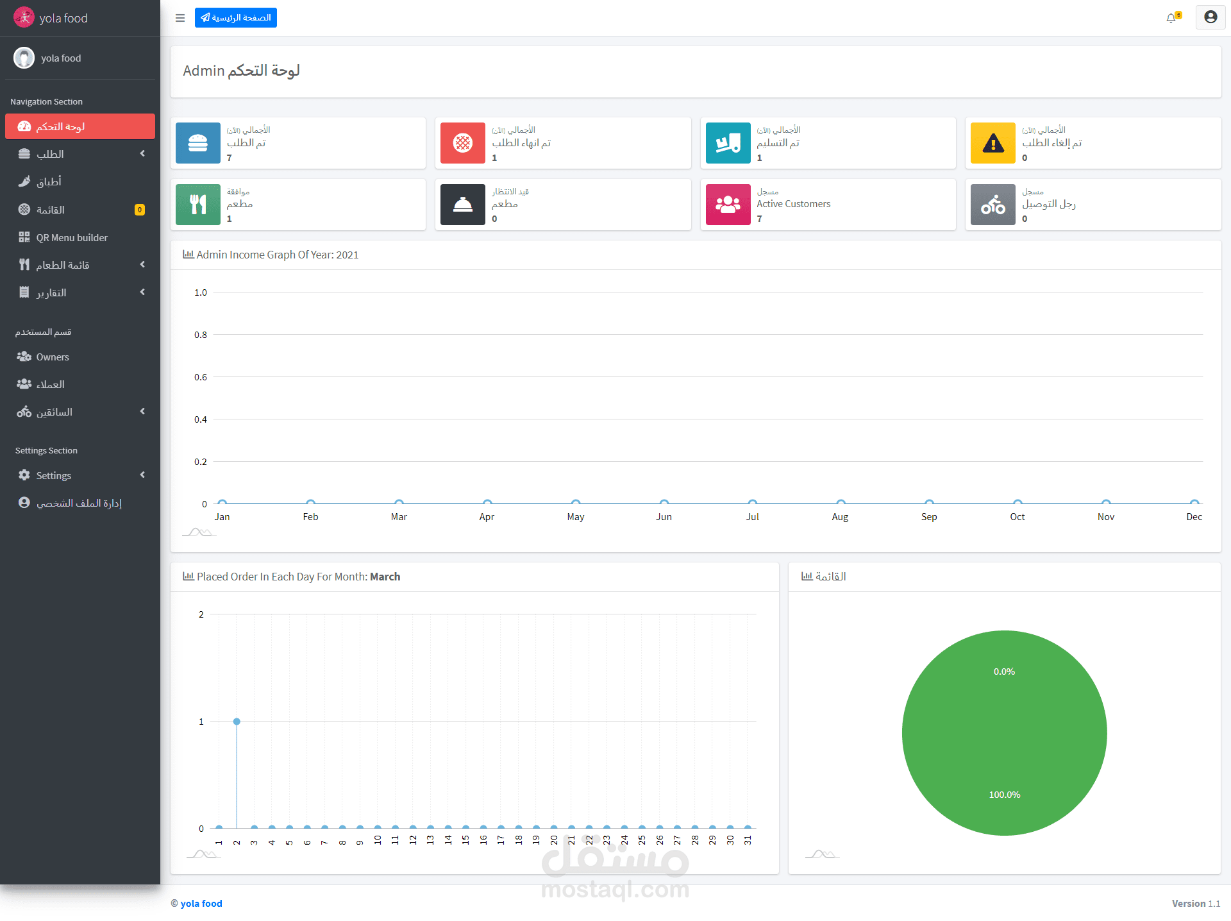Open the user account avatar menu

point(1210,17)
